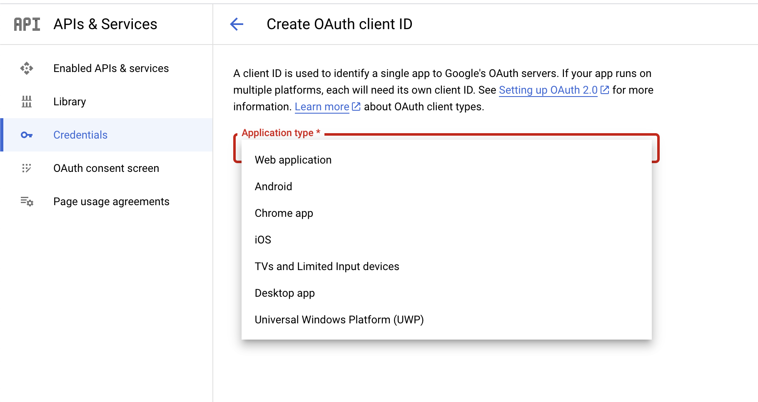Click the back arrow icon
The image size is (758, 402).
point(237,24)
